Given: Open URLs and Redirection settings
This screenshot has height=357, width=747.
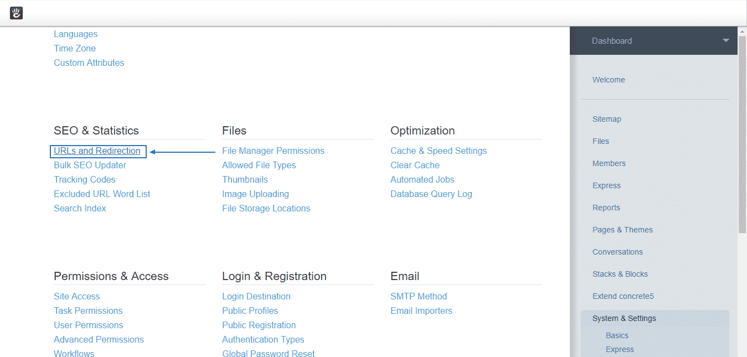Looking at the screenshot, I should [97, 151].
